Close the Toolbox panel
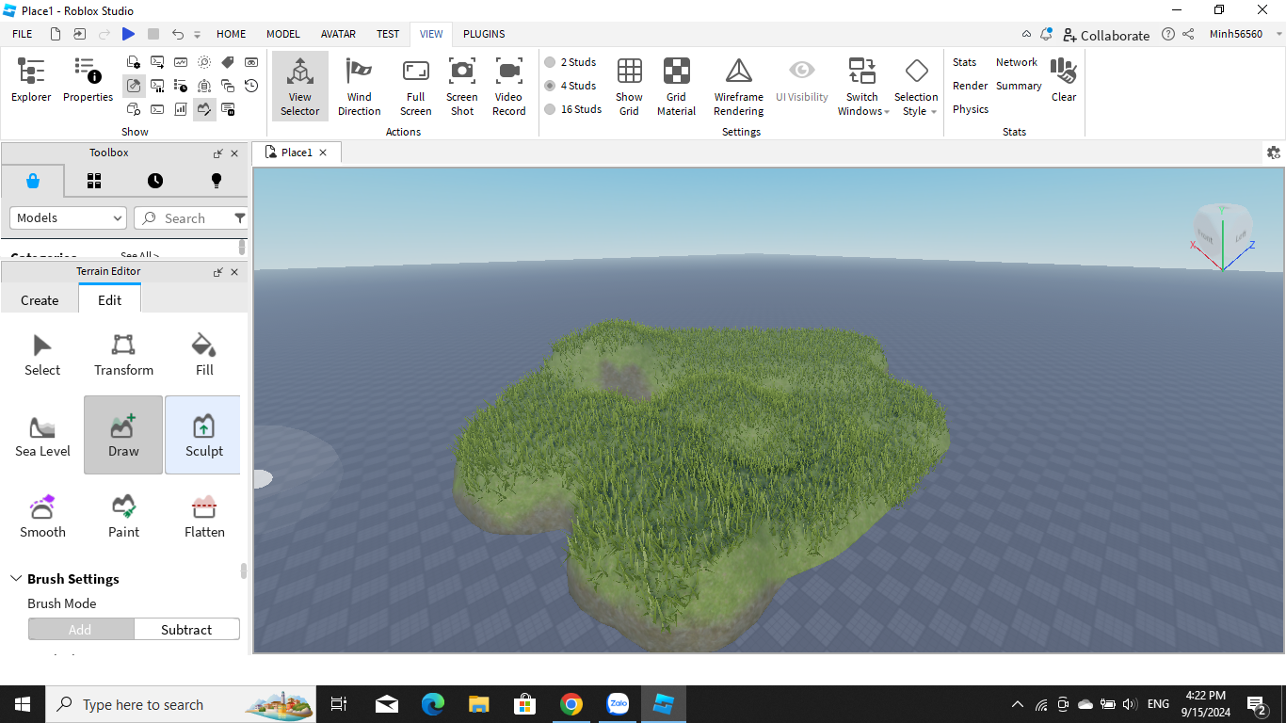Image resolution: width=1286 pixels, height=723 pixels. 234,153
